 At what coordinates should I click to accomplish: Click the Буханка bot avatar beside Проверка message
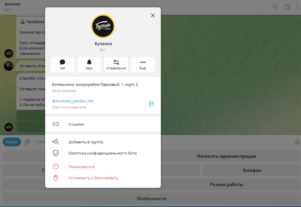pyautogui.click(x=9, y=53)
